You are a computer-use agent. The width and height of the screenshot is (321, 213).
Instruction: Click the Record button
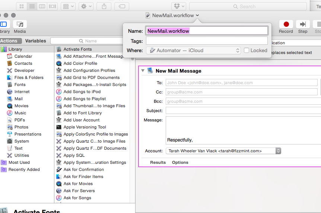[x=286, y=24]
